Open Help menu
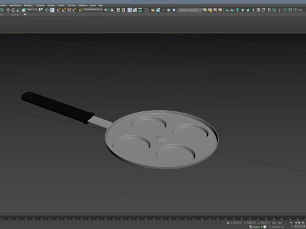Image resolution: width=306 pixels, height=229 pixels. [x=100, y=5]
